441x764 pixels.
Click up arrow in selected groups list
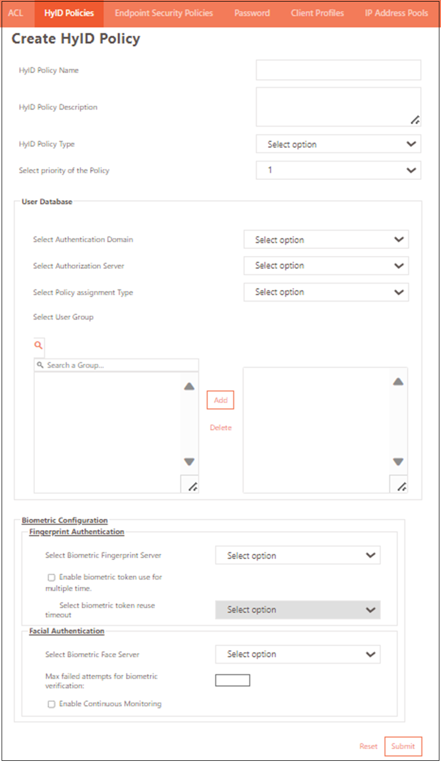398,381
